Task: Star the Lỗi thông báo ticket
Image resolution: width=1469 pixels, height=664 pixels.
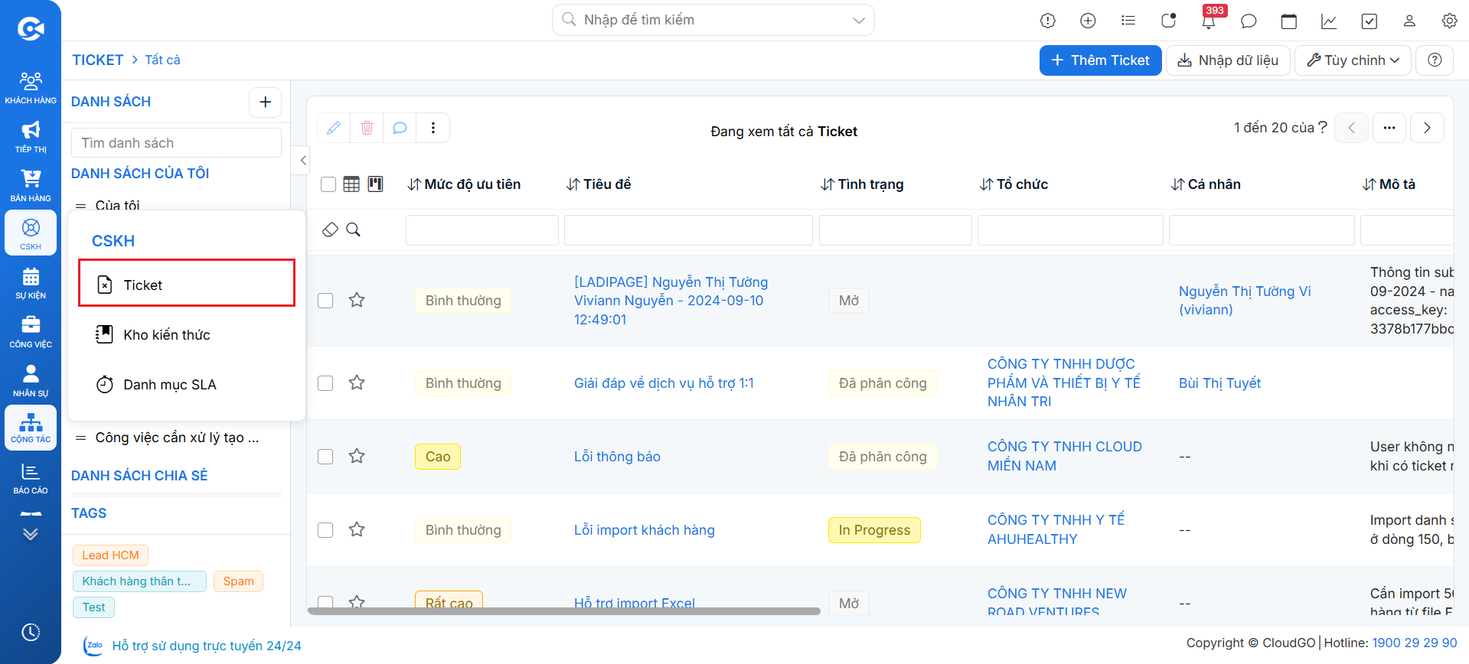Action: (357, 456)
